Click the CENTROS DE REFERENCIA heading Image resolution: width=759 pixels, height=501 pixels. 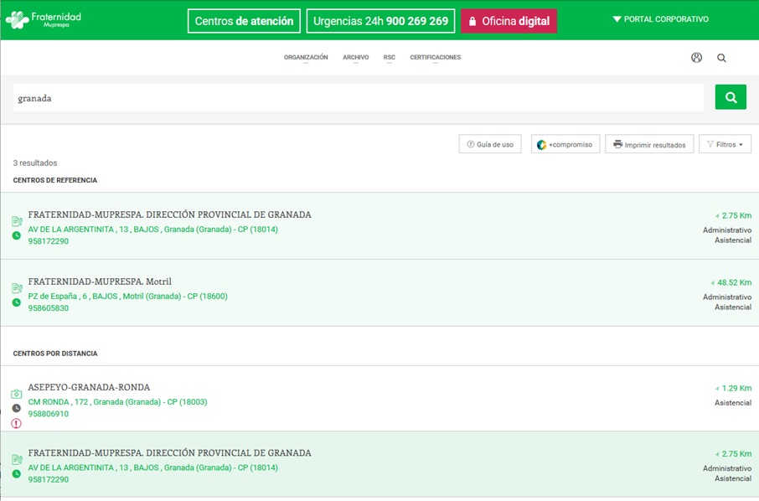[x=55, y=180]
